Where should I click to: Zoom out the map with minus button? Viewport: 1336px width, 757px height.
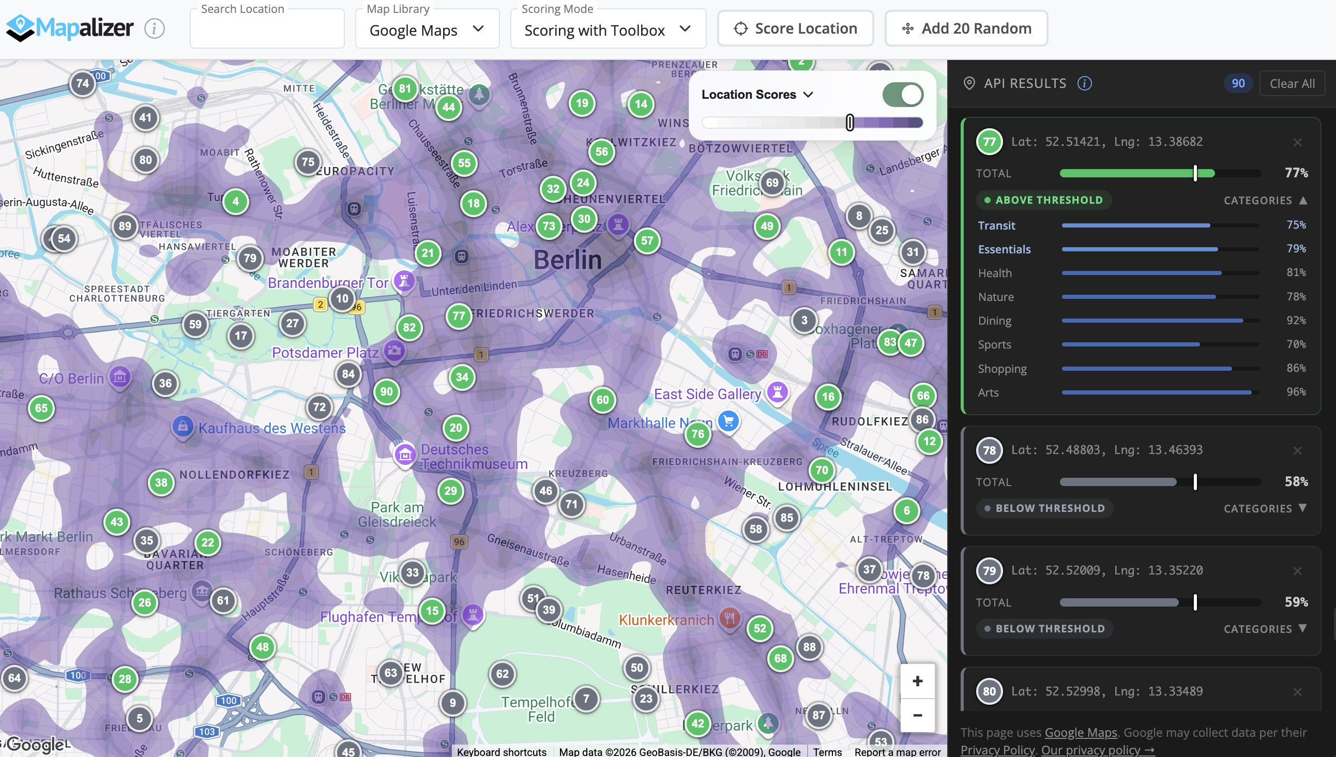[918, 716]
